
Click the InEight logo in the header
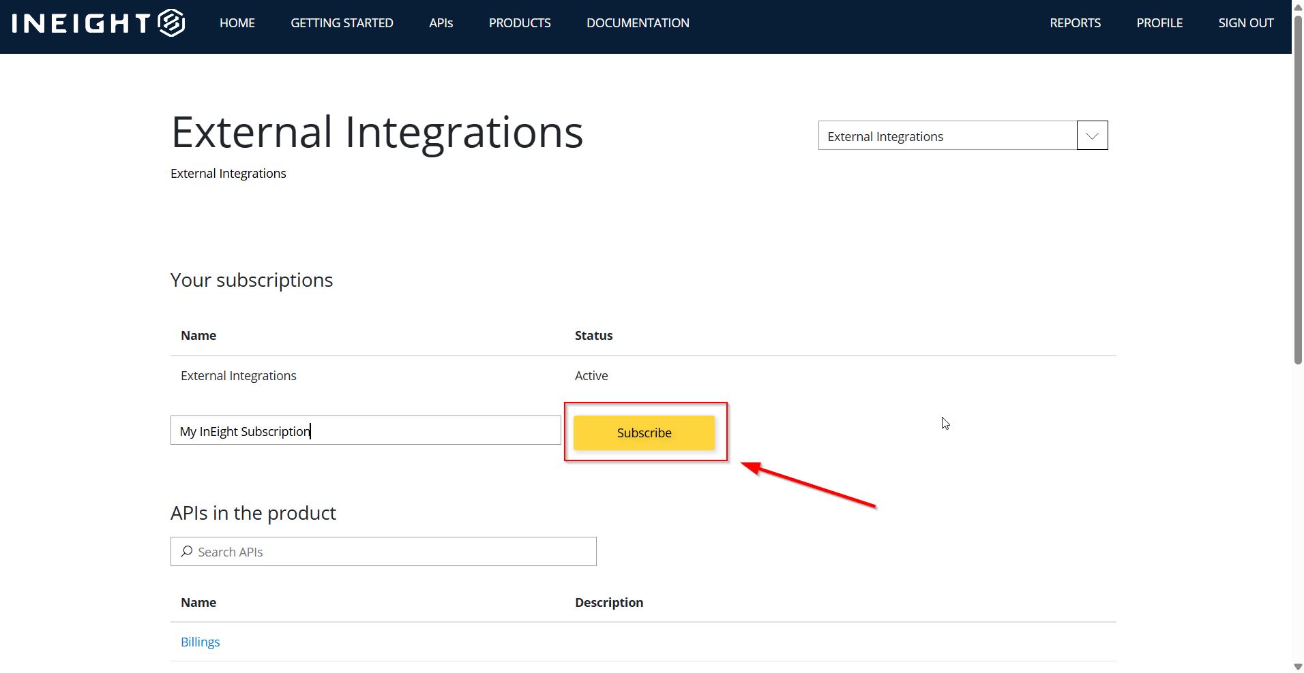[x=98, y=23]
